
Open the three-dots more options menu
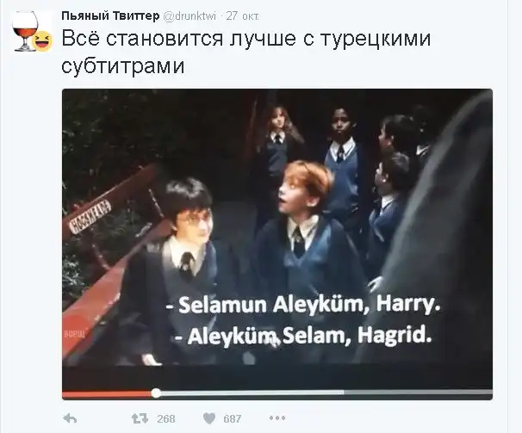(277, 418)
